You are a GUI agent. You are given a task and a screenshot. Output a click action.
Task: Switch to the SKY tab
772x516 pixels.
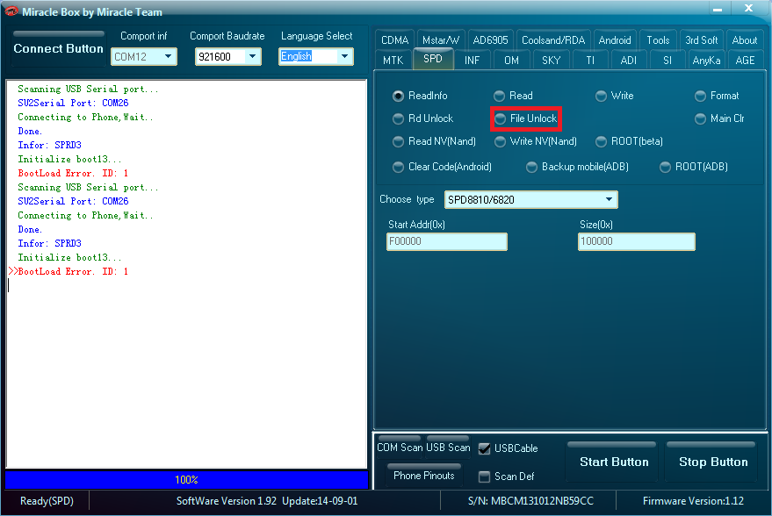(551, 61)
